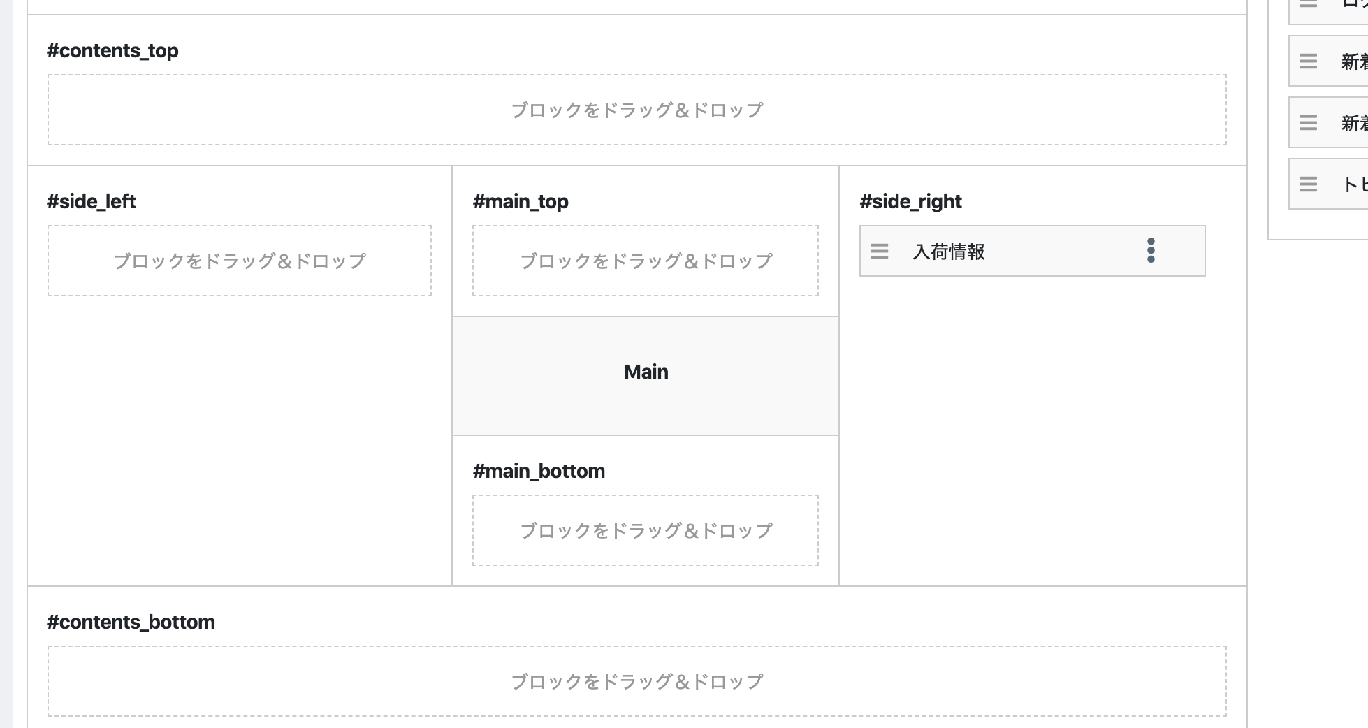Image resolution: width=1368 pixels, height=728 pixels.
Task: Click the #main_bottom section heading
Action: (x=539, y=471)
